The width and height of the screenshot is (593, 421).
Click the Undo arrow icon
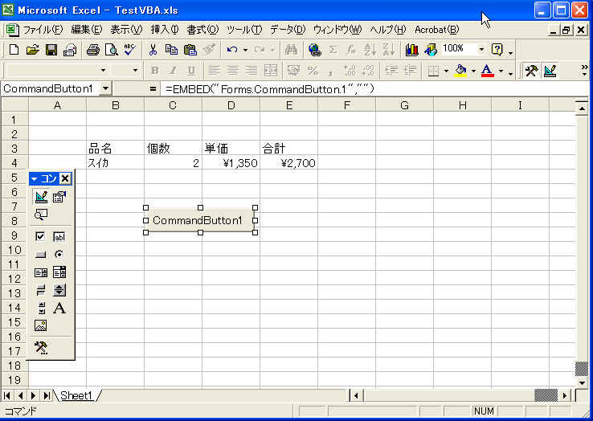[x=232, y=50]
